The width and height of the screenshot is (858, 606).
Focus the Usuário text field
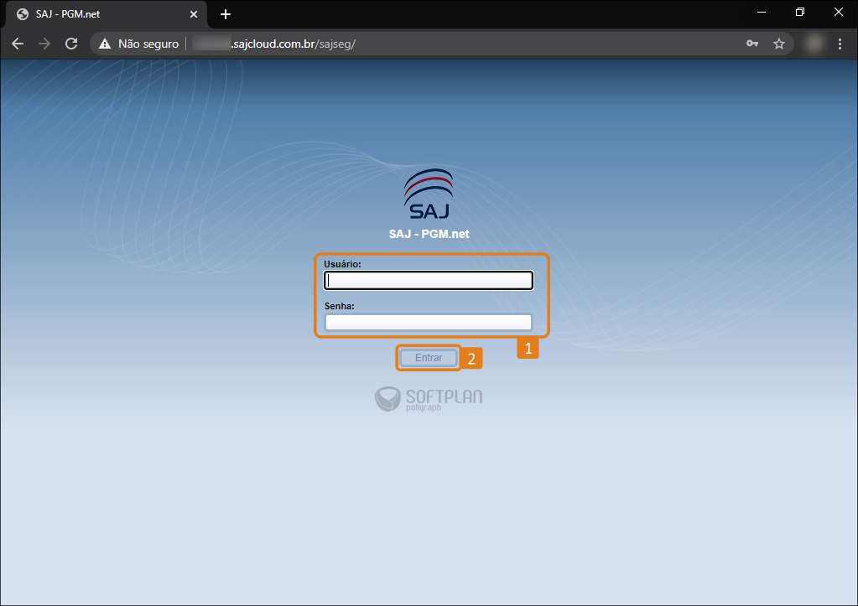(x=429, y=281)
